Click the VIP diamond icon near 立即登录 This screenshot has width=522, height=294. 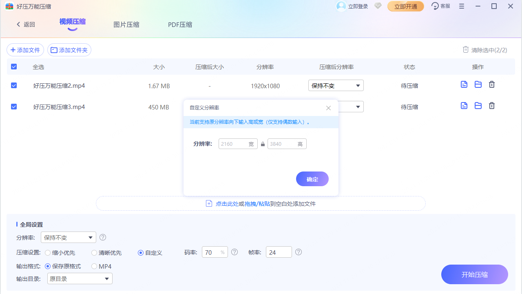377,6
